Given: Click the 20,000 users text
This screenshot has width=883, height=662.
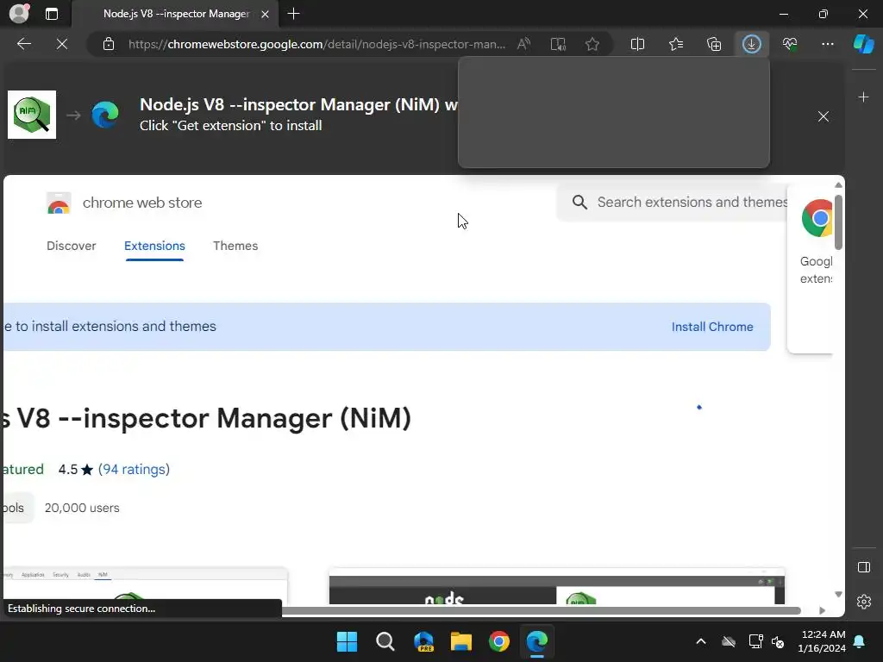Looking at the screenshot, I should tap(82, 508).
